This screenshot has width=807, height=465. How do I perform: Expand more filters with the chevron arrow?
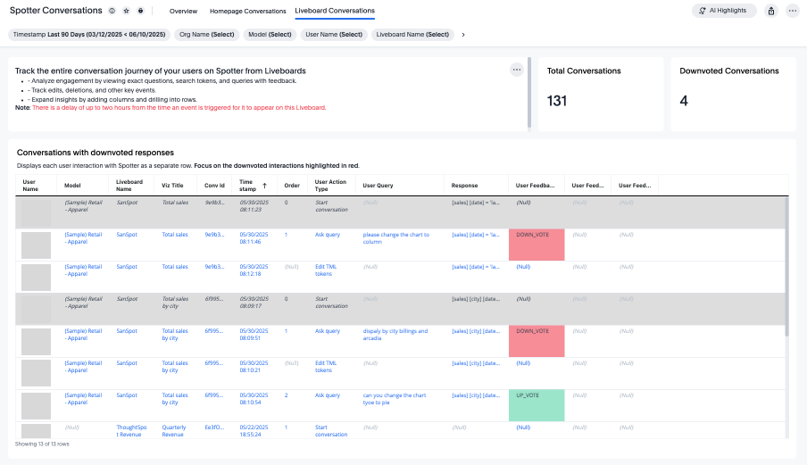[x=462, y=34]
